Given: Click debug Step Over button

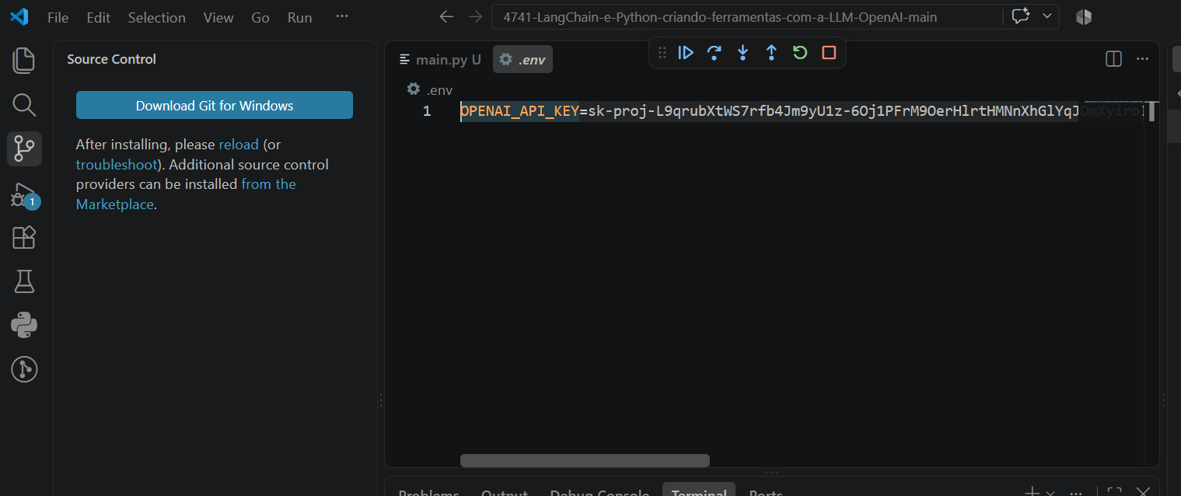Looking at the screenshot, I should click(x=715, y=53).
